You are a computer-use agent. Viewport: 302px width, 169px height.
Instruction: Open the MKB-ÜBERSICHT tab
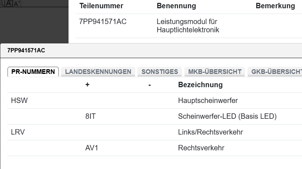click(x=215, y=72)
